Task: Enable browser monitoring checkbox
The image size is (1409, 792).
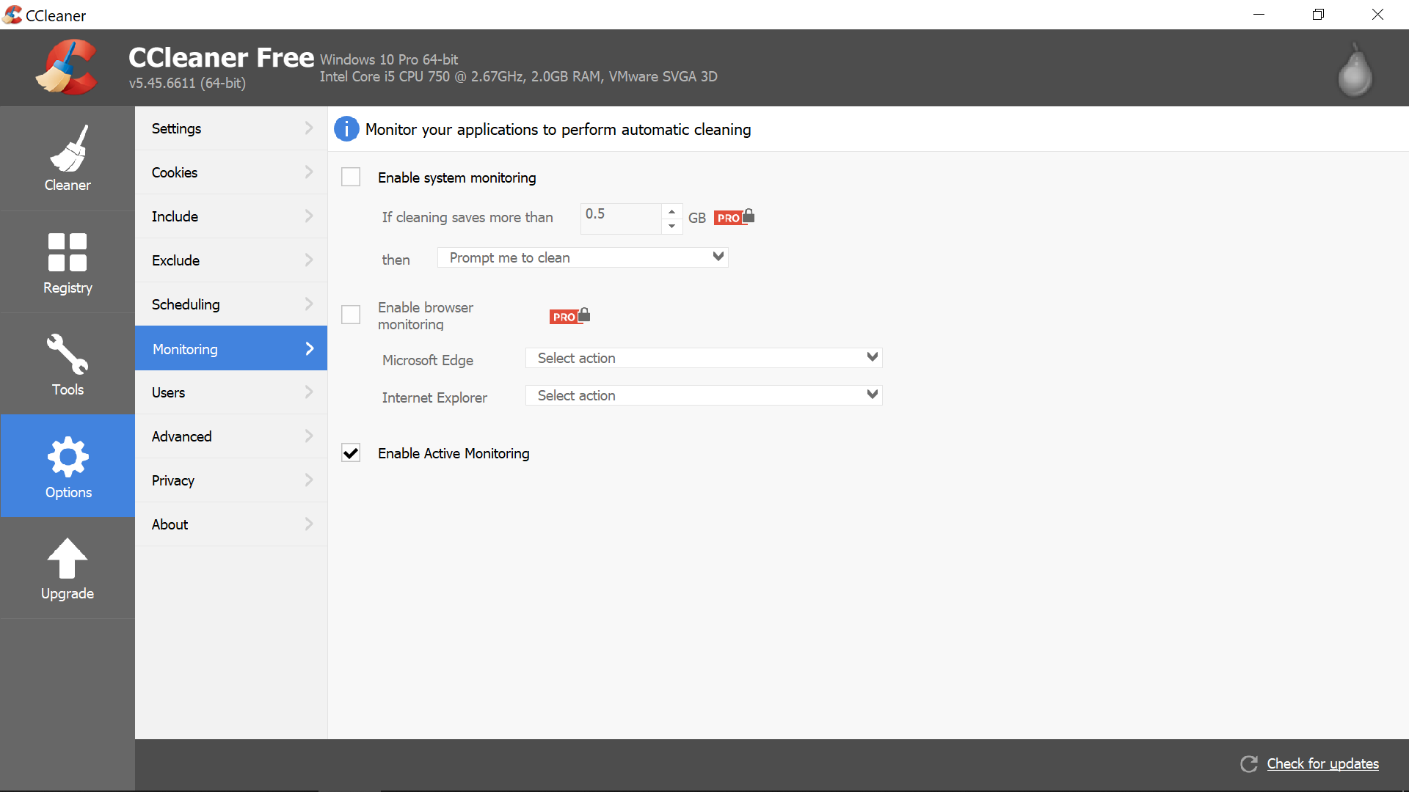Action: click(x=350, y=315)
